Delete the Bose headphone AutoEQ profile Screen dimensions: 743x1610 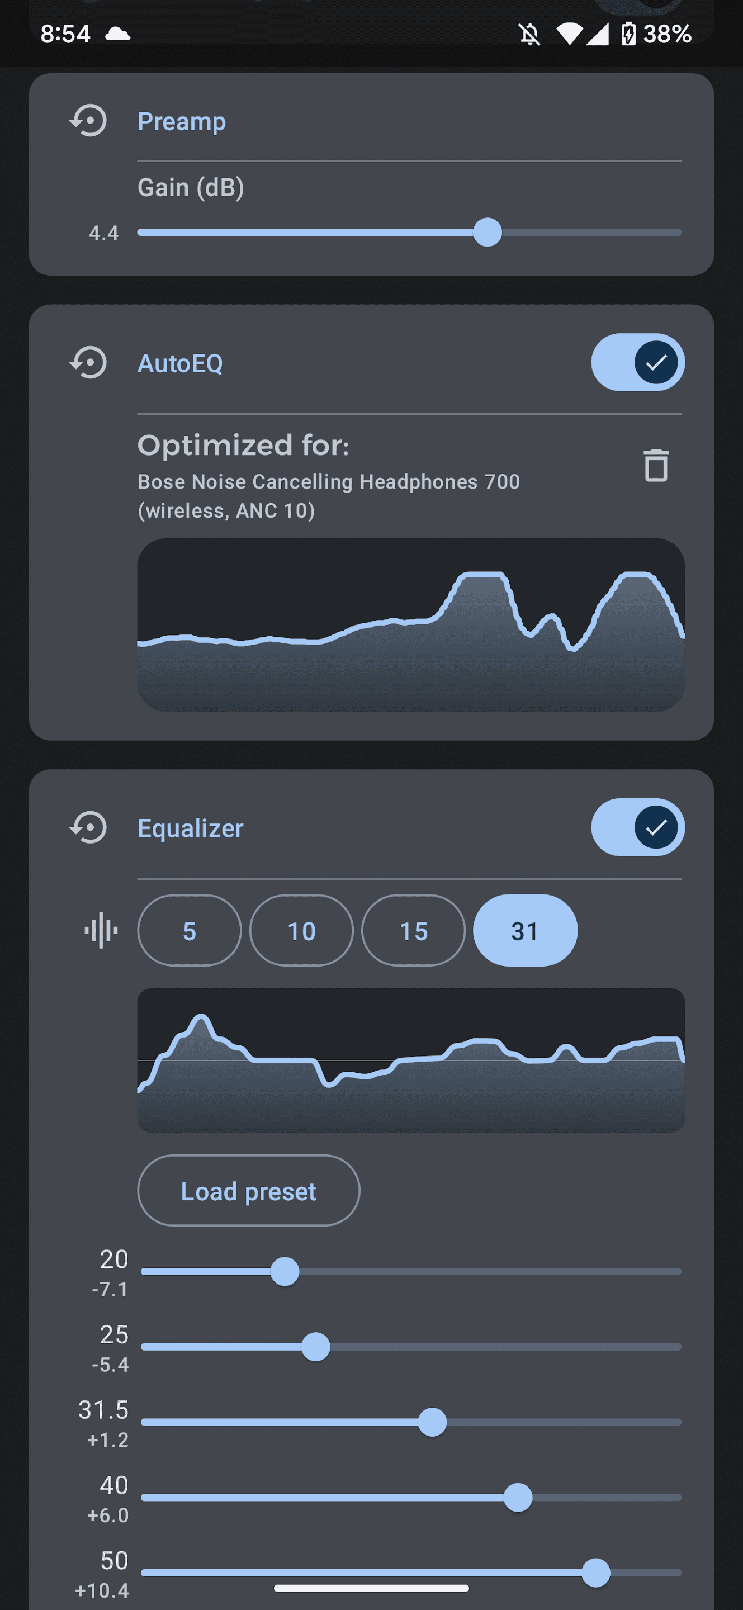656,466
